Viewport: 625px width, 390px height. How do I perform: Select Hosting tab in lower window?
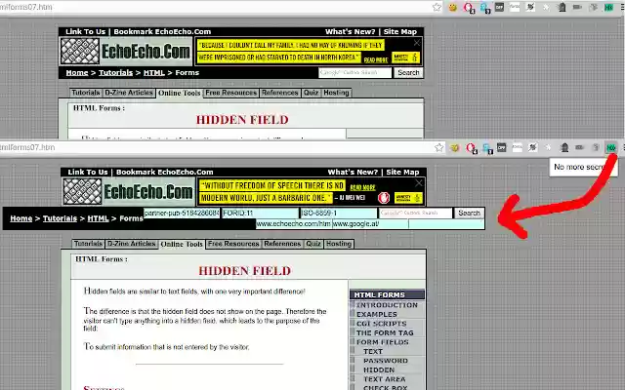pos(339,244)
